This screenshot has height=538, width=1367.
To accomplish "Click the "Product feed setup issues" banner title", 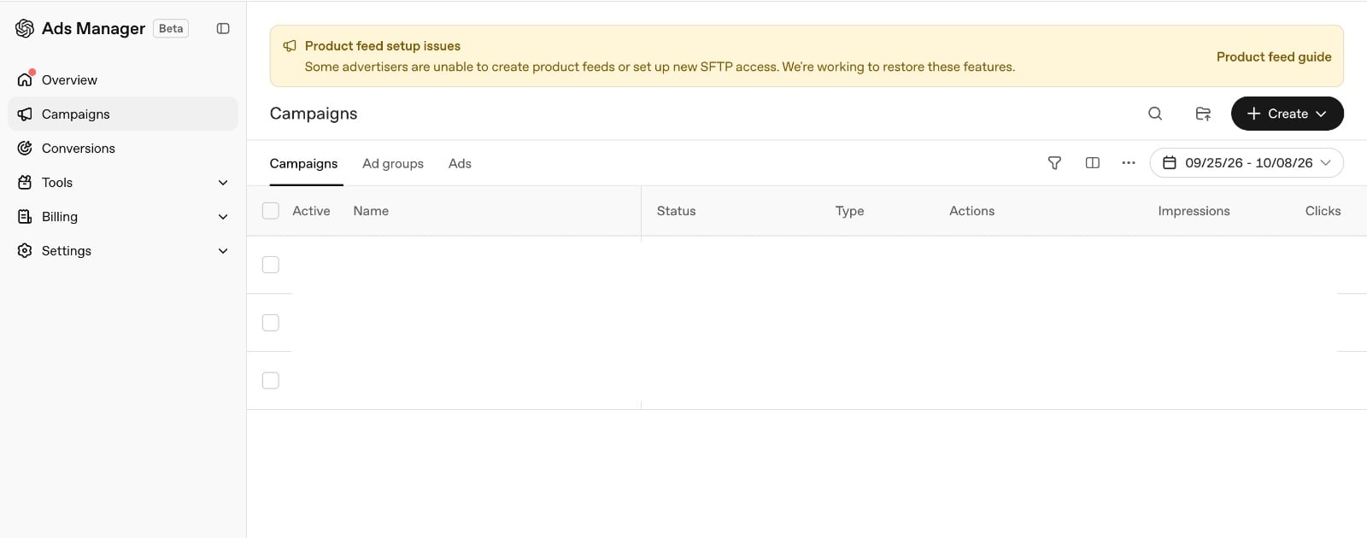I will tap(383, 46).
